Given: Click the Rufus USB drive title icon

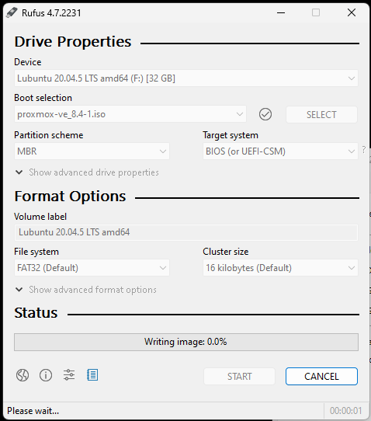Looking at the screenshot, I should (x=12, y=12).
